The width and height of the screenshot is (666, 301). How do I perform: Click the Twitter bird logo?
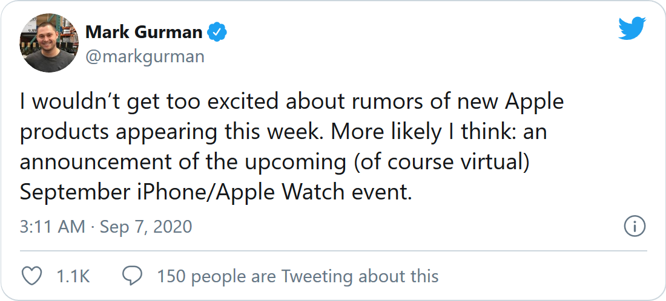pos(632,29)
